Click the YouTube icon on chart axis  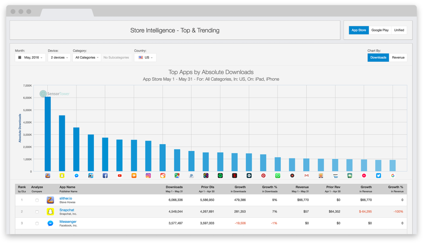[x=119, y=175]
